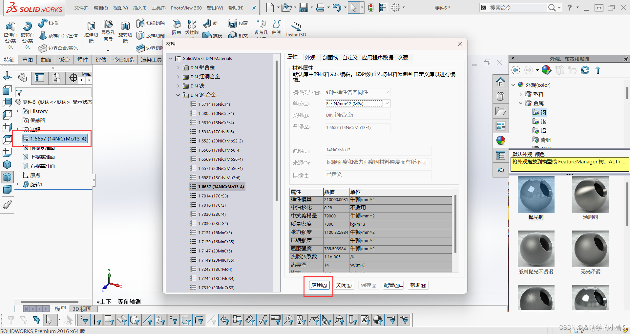The width and height of the screenshot is (630, 334).
Task: Switch to the 剖面线 tab
Action: 330,57
